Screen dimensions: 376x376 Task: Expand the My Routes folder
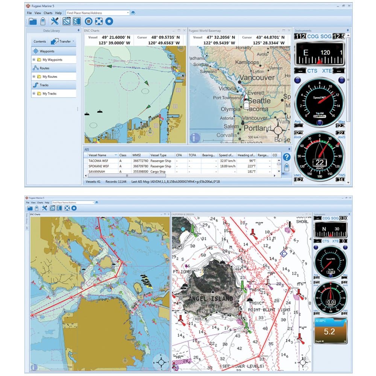coord(34,76)
